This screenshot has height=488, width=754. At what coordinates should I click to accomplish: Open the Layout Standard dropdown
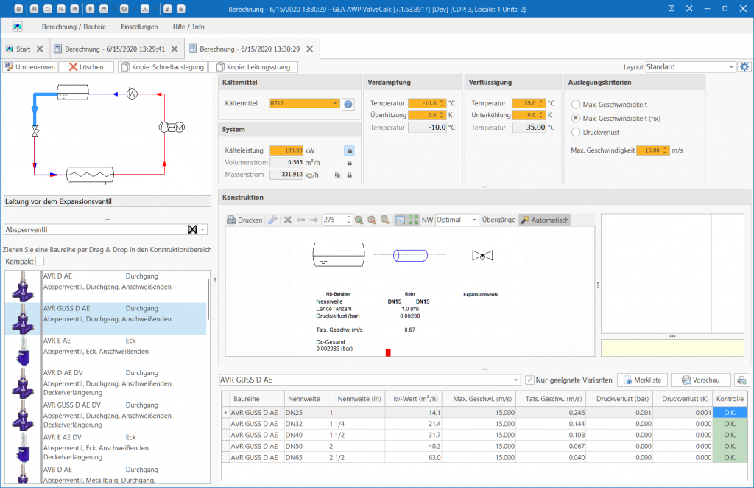(731, 67)
